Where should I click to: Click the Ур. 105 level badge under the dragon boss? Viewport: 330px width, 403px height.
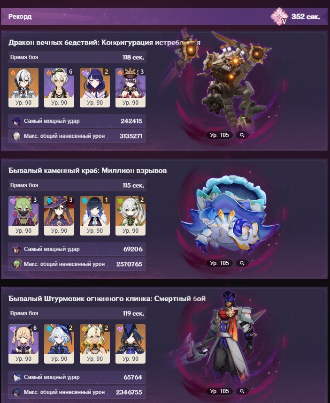pos(219,135)
